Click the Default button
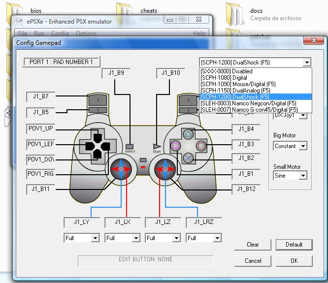The image size is (328, 283). [x=294, y=245]
